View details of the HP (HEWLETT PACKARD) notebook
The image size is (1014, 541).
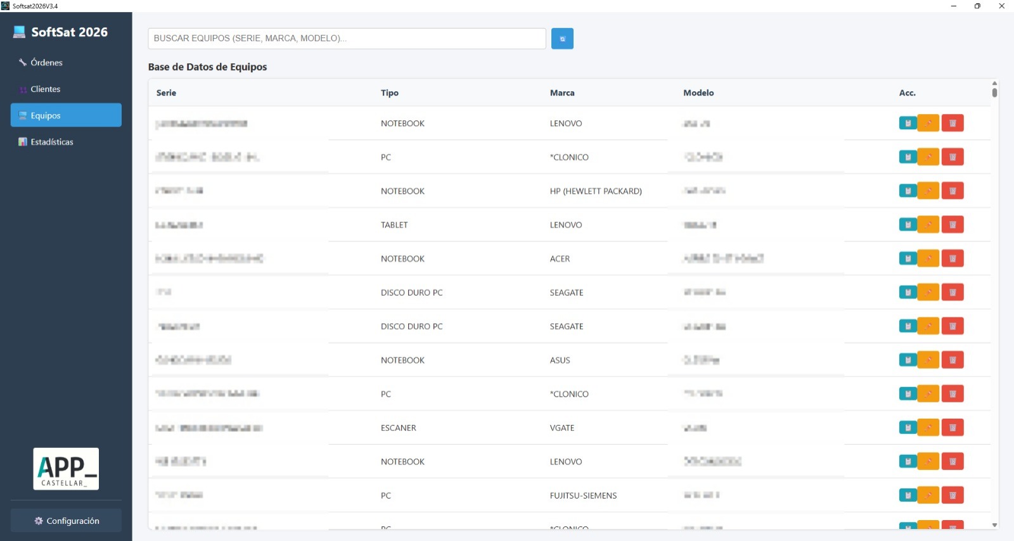(x=908, y=191)
